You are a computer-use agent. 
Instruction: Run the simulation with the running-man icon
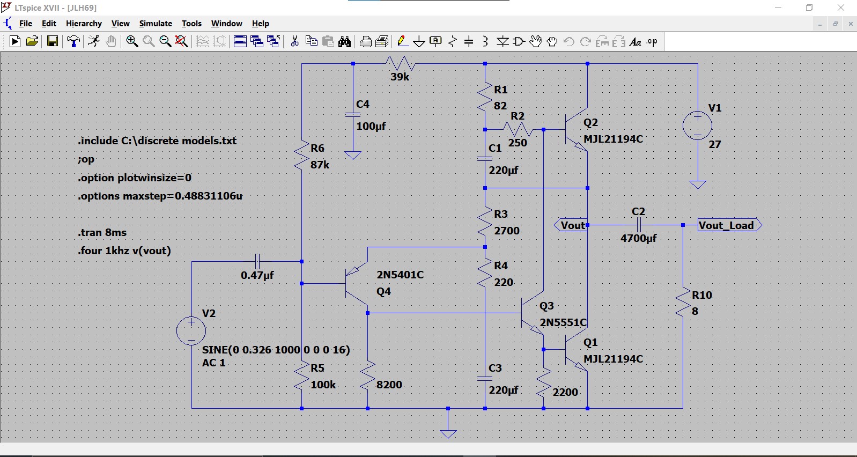[x=94, y=41]
